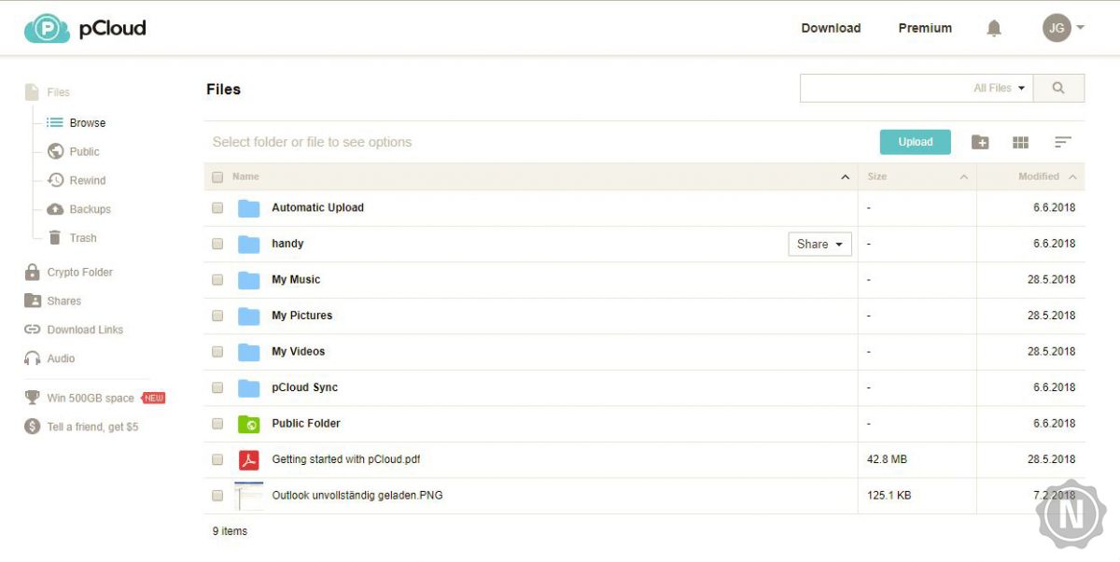Click the trophy icon for 500GB
The width and height of the screenshot is (1120, 562).
33,398
